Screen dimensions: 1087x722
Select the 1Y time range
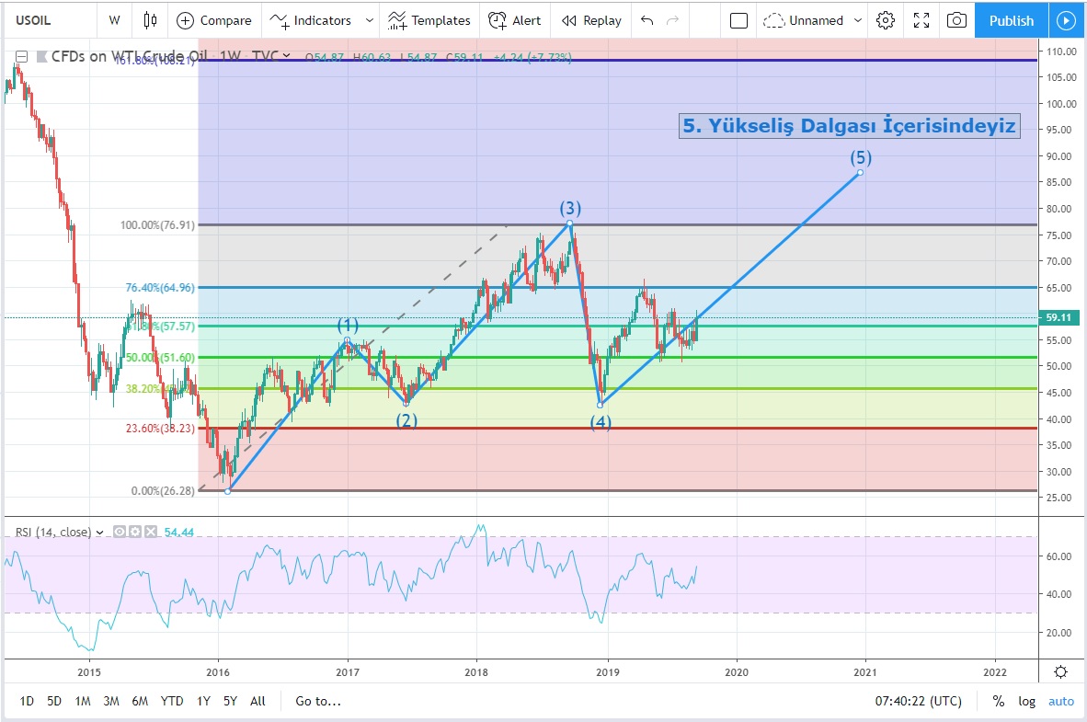coord(203,701)
